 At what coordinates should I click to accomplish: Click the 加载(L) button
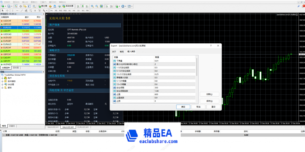click(209, 94)
